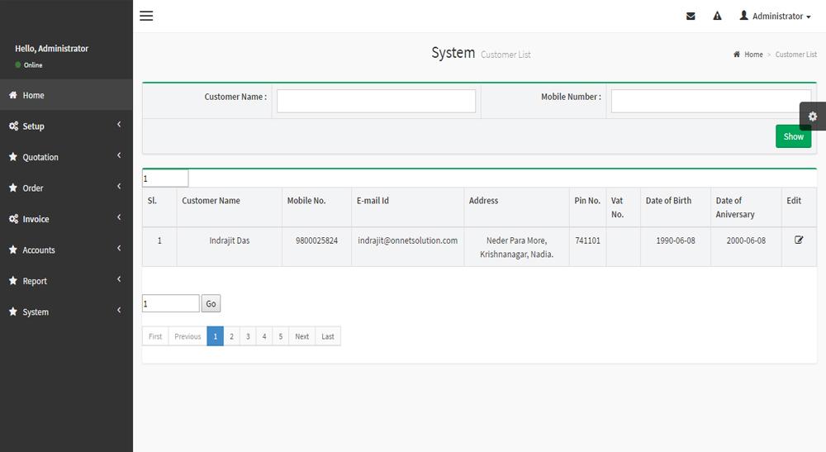Select Report menu item
This screenshot has width=826, height=452.
(66, 281)
